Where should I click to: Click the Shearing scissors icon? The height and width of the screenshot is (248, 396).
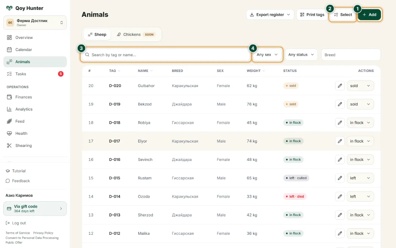(9, 145)
